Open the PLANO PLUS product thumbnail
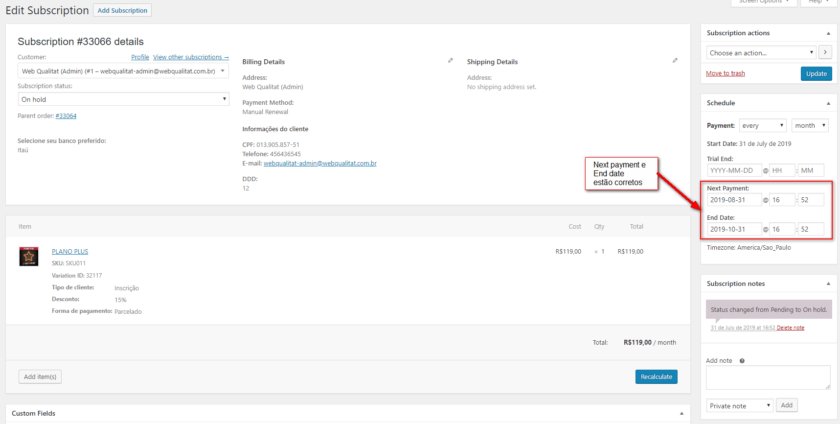The image size is (840, 424). 29,257
